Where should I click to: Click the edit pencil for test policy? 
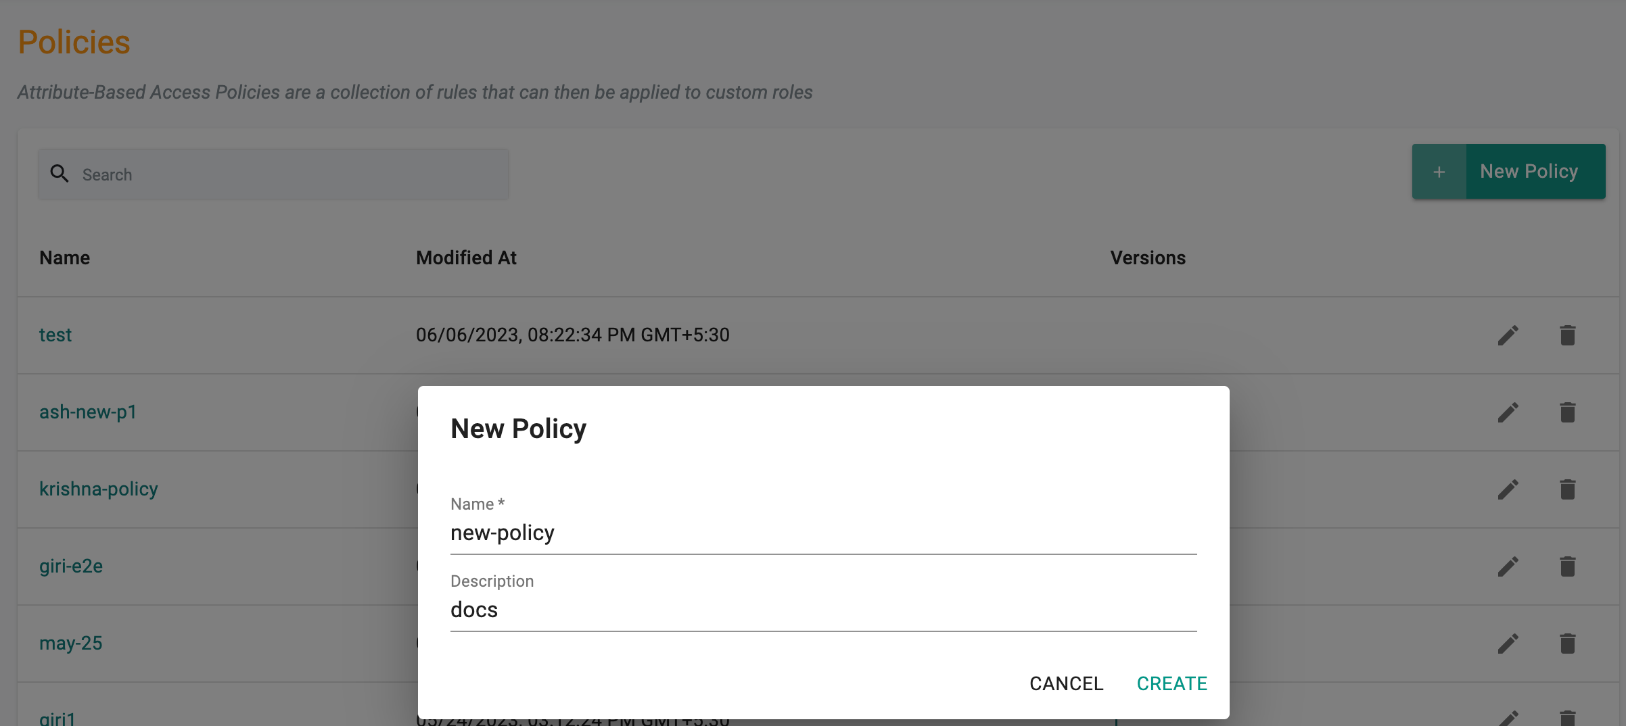[x=1508, y=335]
